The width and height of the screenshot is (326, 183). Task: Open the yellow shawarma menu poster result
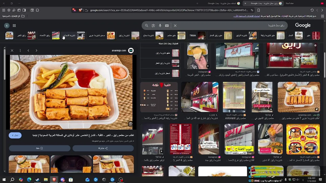click(x=303, y=139)
